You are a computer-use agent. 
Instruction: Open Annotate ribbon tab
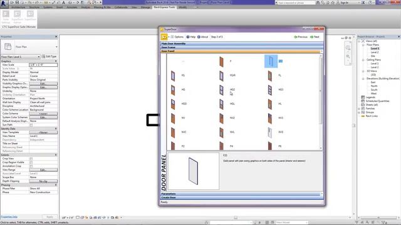click(x=72, y=7)
